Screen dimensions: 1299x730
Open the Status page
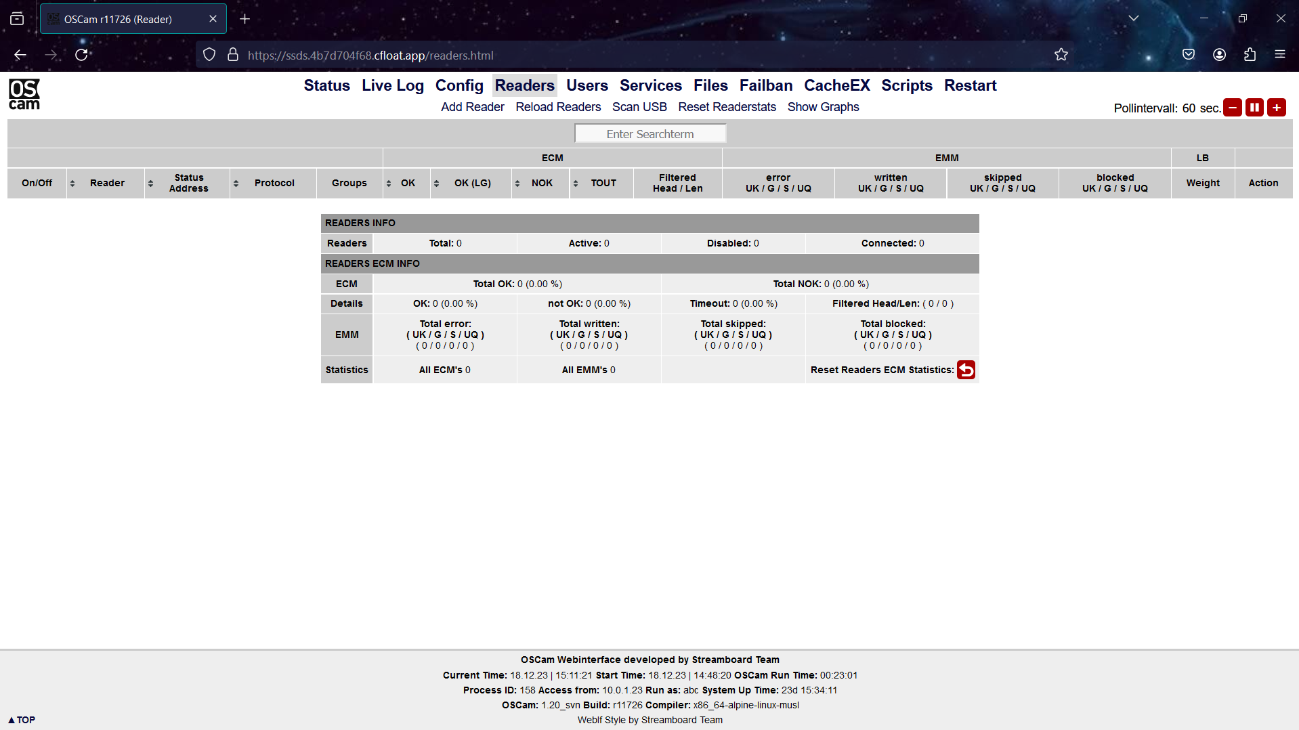point(326,85)
